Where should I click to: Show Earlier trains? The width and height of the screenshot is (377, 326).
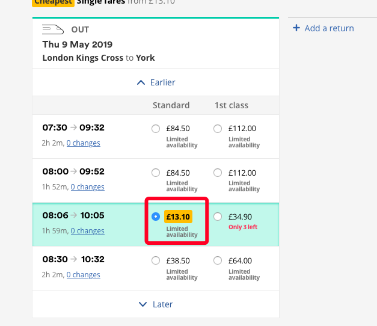pos(162,82)
